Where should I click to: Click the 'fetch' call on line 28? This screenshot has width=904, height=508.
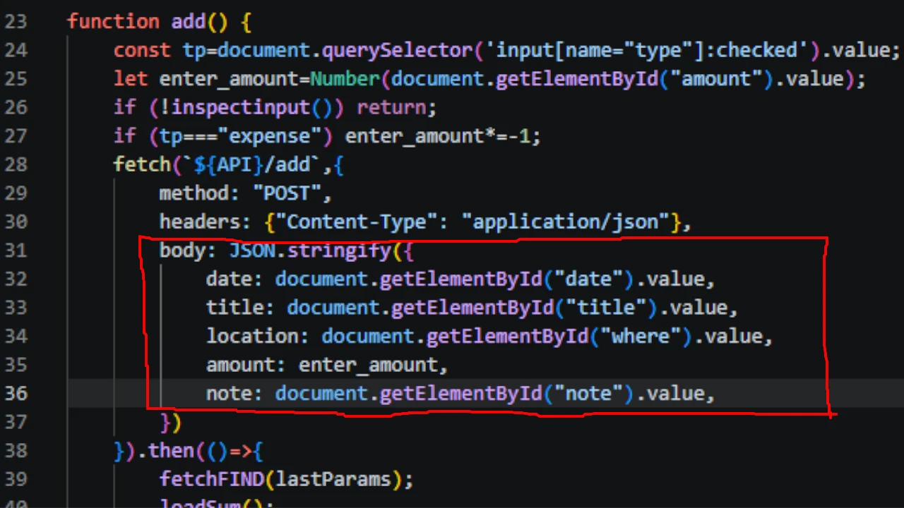(143, 164)
